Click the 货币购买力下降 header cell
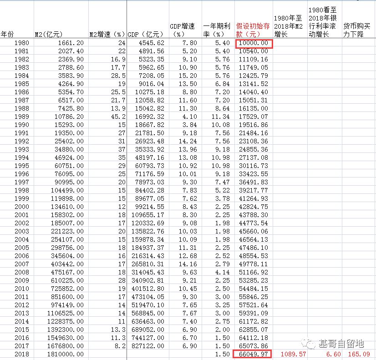This screenshot has height=360, width=376. click(x=356, y=30)
